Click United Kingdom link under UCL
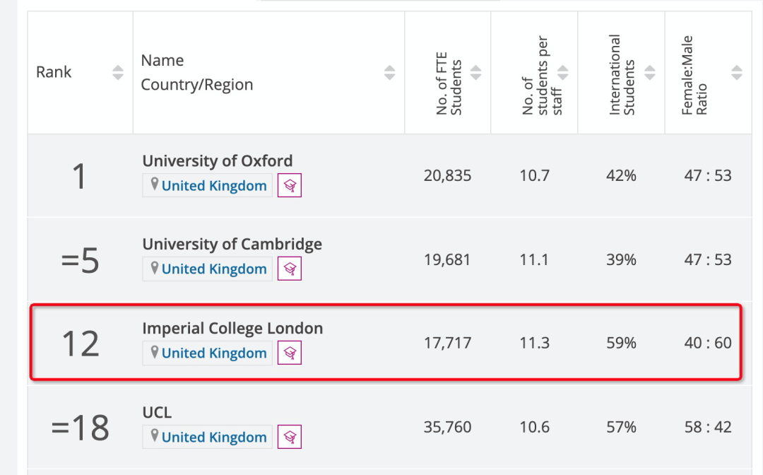This screenshot has height=475, width=763. (x=214, y=437)
